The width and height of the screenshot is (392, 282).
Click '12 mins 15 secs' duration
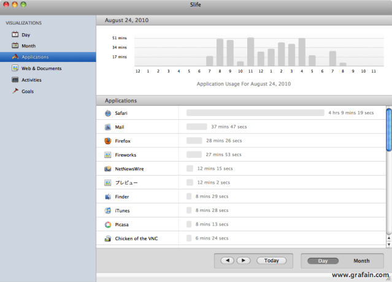(x=215, y=168)
